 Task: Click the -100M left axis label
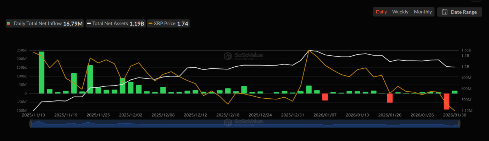21,111
